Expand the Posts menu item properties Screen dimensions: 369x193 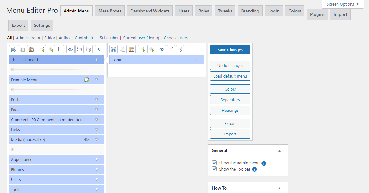click(x=97, y=100)
